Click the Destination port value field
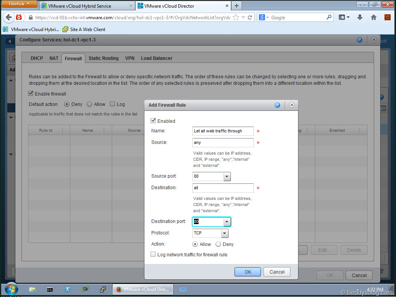 click(208, 222)
